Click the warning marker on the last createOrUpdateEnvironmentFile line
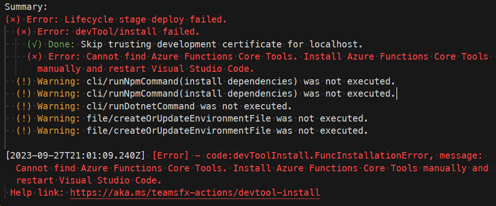This screenshot has height=206, width=496. point(24,130)
